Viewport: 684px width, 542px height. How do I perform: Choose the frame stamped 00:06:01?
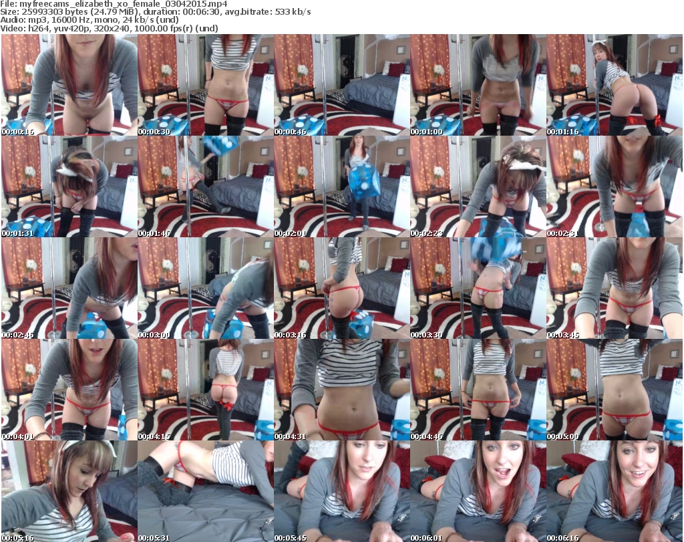pos(478,491)
